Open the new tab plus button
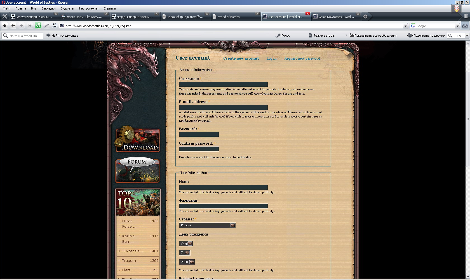 pyautogui.click(x=365, y=17)
